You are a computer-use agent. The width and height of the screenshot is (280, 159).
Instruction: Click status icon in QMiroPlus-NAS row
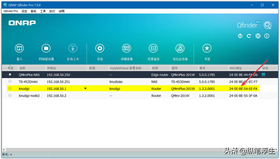(263, 75)
